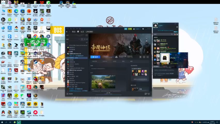Open TeamViewer desktop shortcut
Viewport: 220px width, 124px height.
[10, 38]
